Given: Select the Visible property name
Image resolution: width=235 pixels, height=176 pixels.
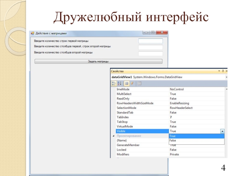Looking at the screenshot, I should [x=142, y=131].
